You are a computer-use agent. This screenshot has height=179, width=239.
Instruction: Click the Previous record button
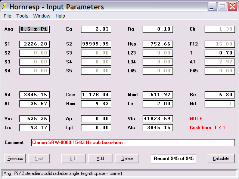pyautogui.click(x=15, y=158)
